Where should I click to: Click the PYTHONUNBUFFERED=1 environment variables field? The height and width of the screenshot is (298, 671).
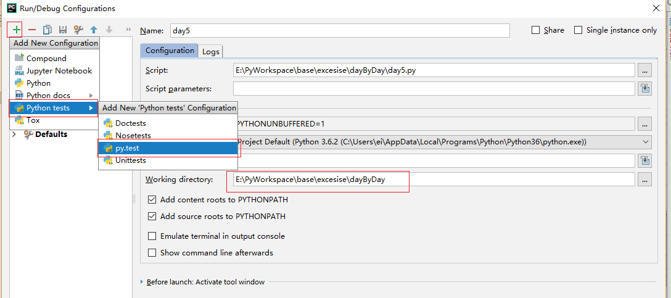(436, 124)
